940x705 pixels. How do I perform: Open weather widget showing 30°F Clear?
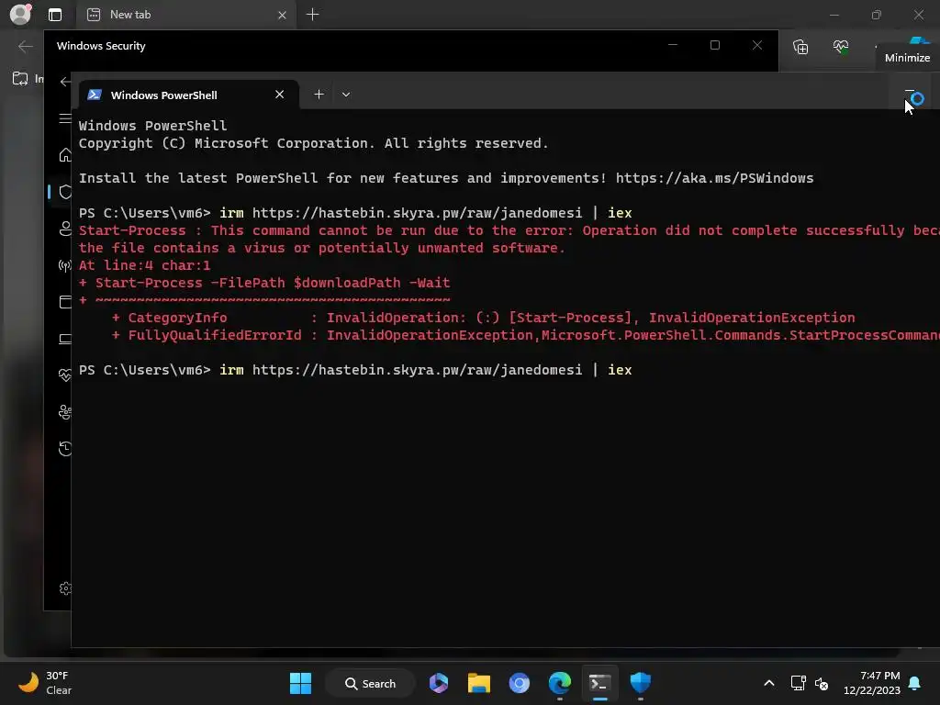[44, 683]
